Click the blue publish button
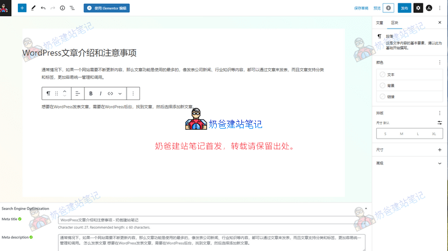The width and height of the screenshot is (448, 251). click(404, 8)
